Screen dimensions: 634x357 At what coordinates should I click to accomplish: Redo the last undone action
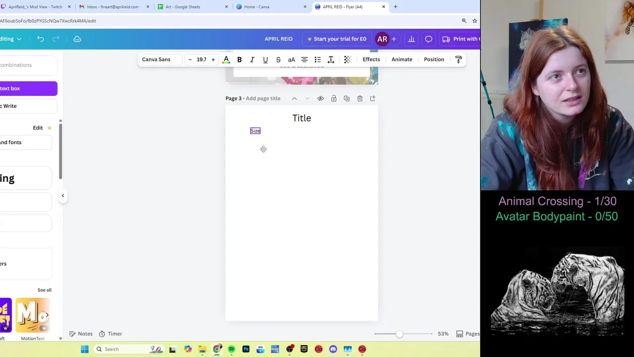pyautogui.click(x=56, y=39)
